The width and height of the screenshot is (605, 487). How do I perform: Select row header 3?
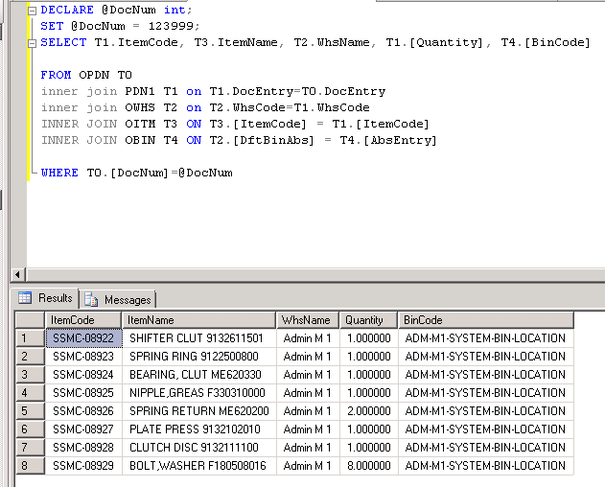tap(30, 375)
